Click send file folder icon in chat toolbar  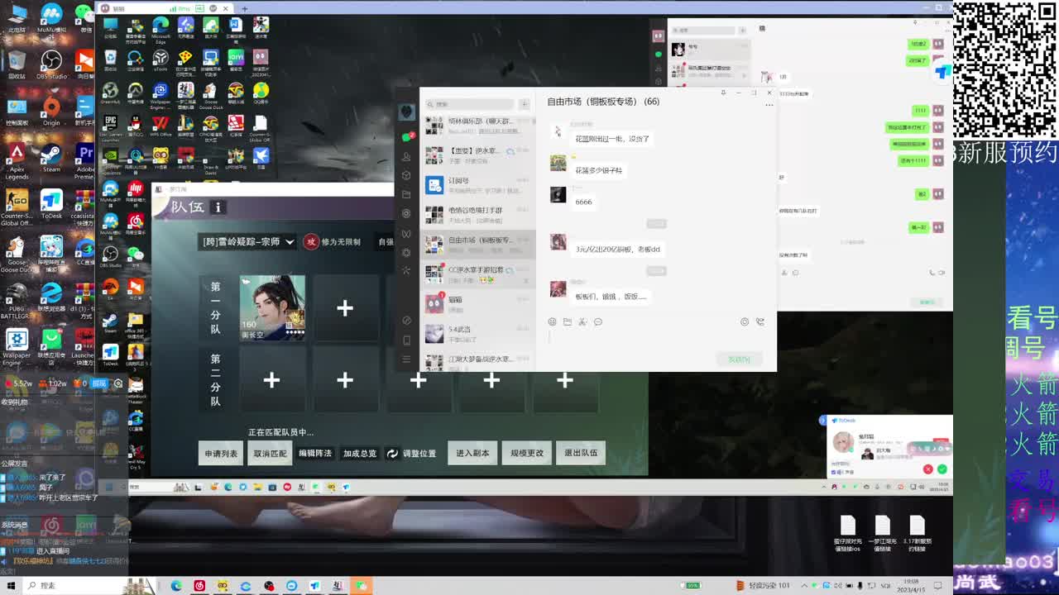click(567, 321)
